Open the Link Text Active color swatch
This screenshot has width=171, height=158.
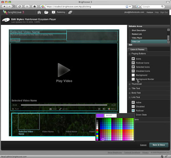point(133,102)
